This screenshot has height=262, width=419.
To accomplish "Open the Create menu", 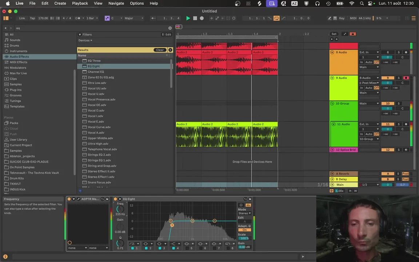I will tap(60, 3).
